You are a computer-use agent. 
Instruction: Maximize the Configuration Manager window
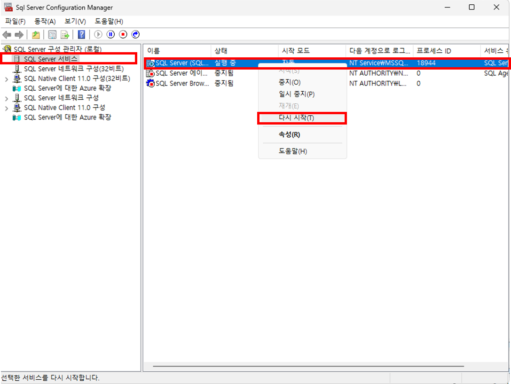coord(472,7)
